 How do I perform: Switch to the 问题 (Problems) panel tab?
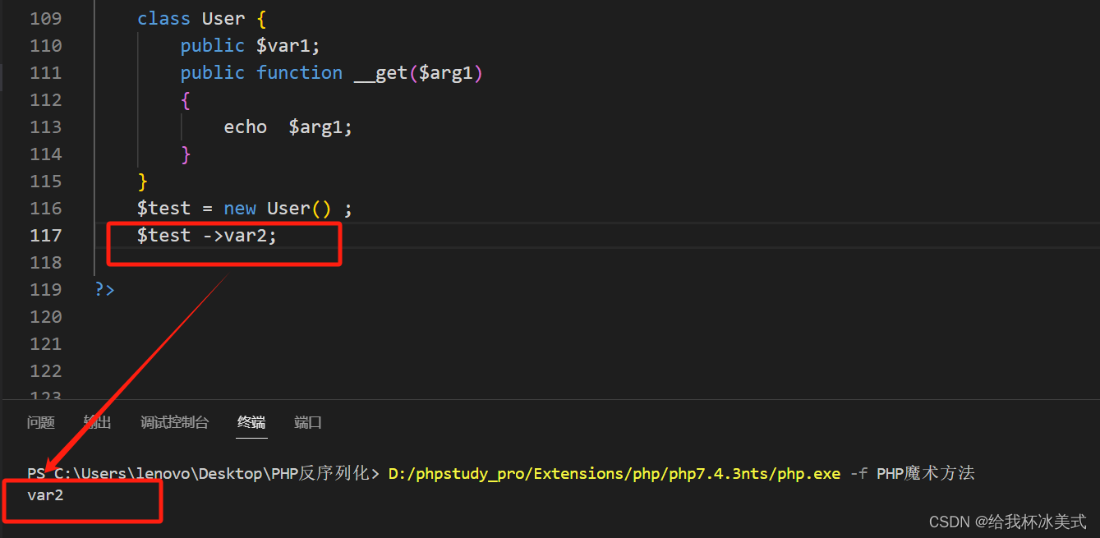click(x=40, y=422)
